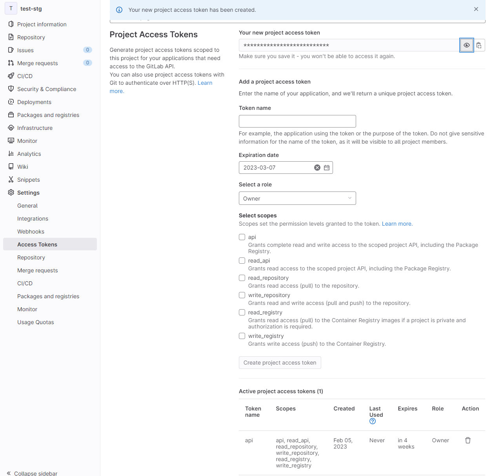493x476 pixels.
Task: Dismiss the token created alert
Action: 476,9
